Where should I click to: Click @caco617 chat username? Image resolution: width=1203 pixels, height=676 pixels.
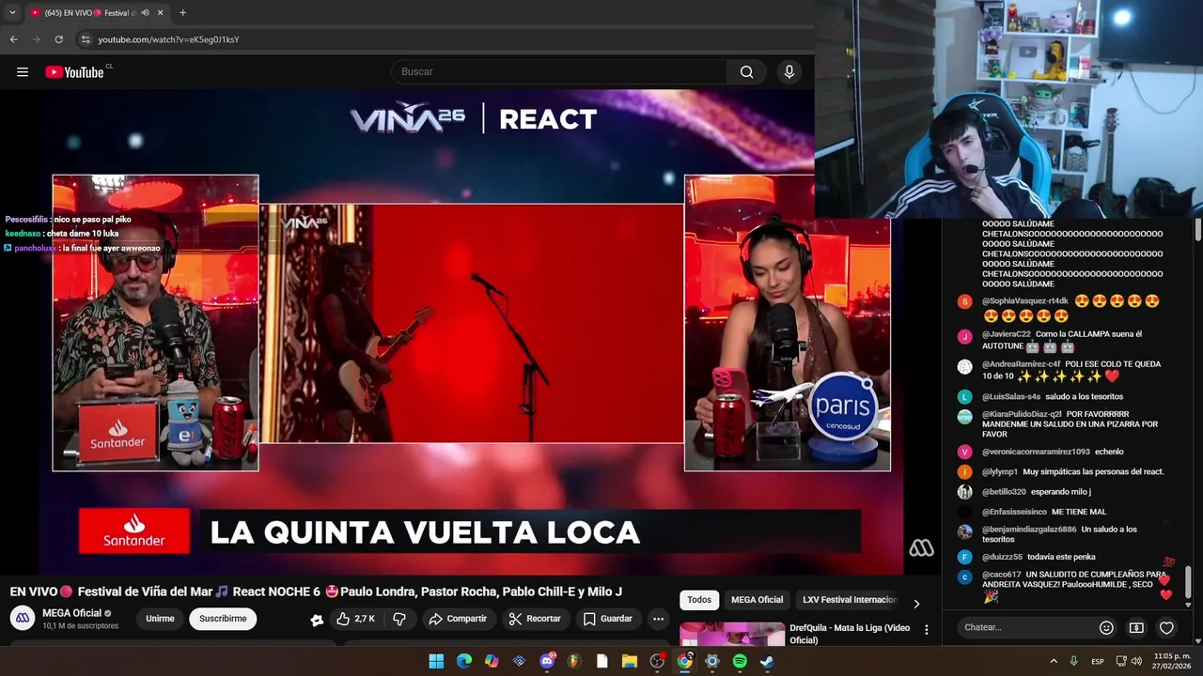pos(1001,575)
